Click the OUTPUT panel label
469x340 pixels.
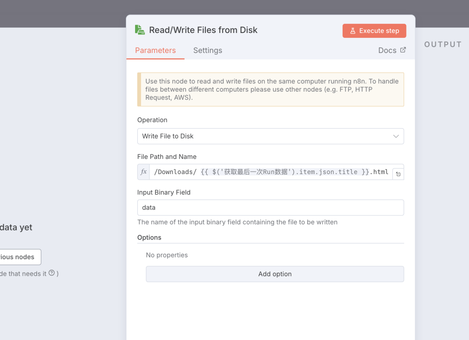point(443,44)
